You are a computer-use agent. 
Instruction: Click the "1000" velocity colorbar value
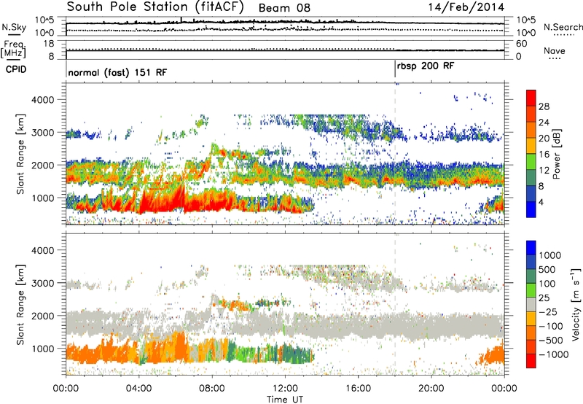(550, 255)
